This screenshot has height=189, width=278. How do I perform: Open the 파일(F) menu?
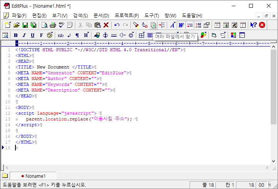click(x=19, y=16)
